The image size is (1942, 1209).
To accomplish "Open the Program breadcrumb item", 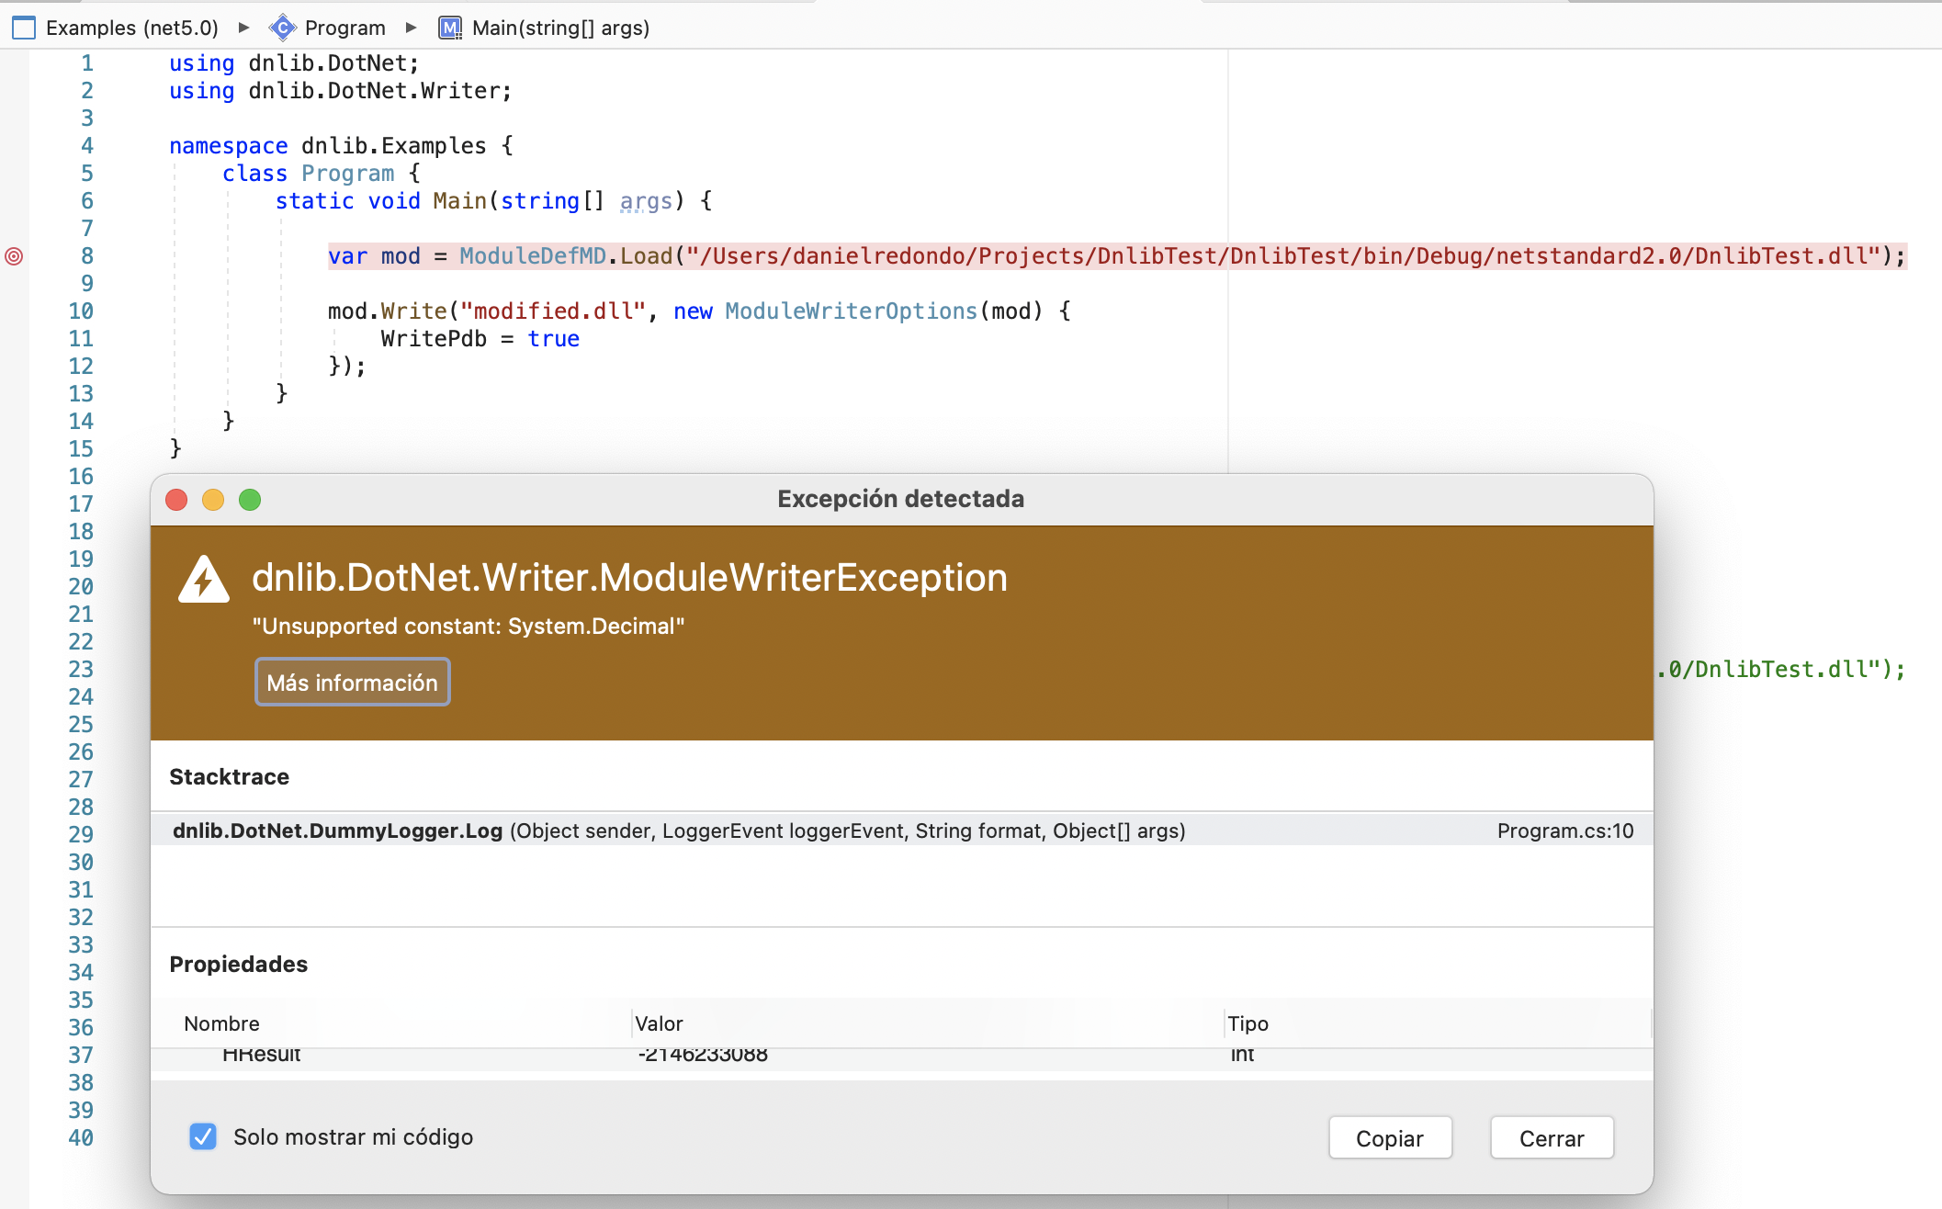I will click(x=344, y=28).
